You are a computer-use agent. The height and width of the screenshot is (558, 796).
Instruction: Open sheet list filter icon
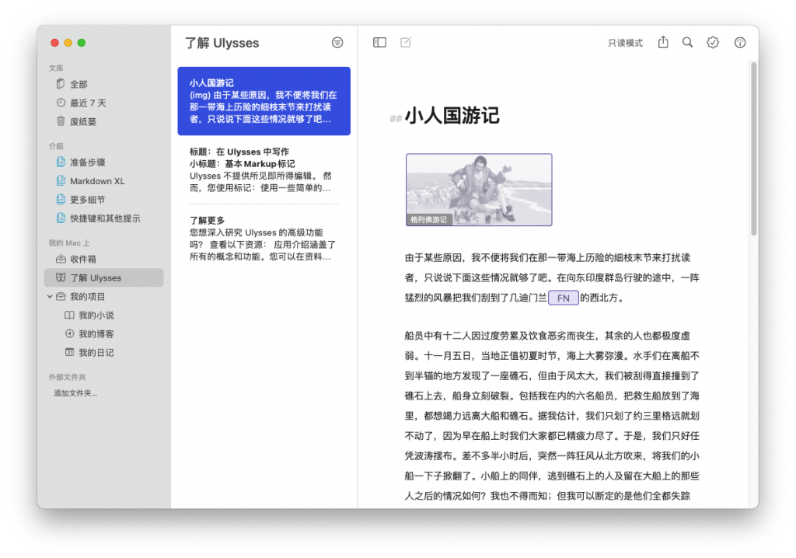click(337, 43)
